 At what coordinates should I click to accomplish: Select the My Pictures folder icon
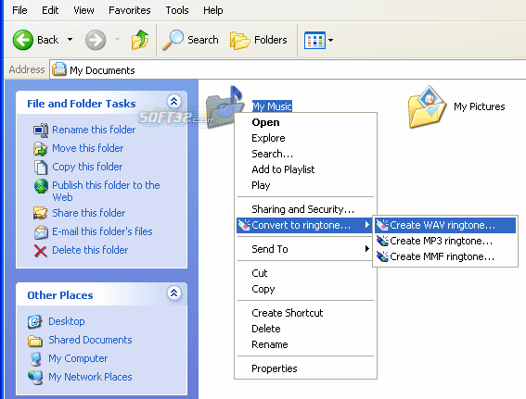[427, 107]
